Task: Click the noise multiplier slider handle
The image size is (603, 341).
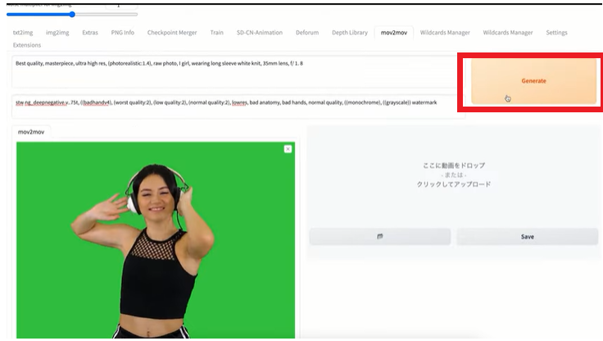Action: pos(72,15)
